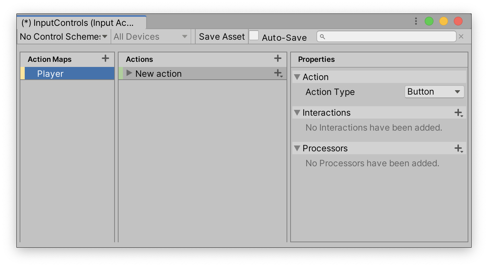
Task: Add a new action map with plus icon
Action: [x=105, y=58]
